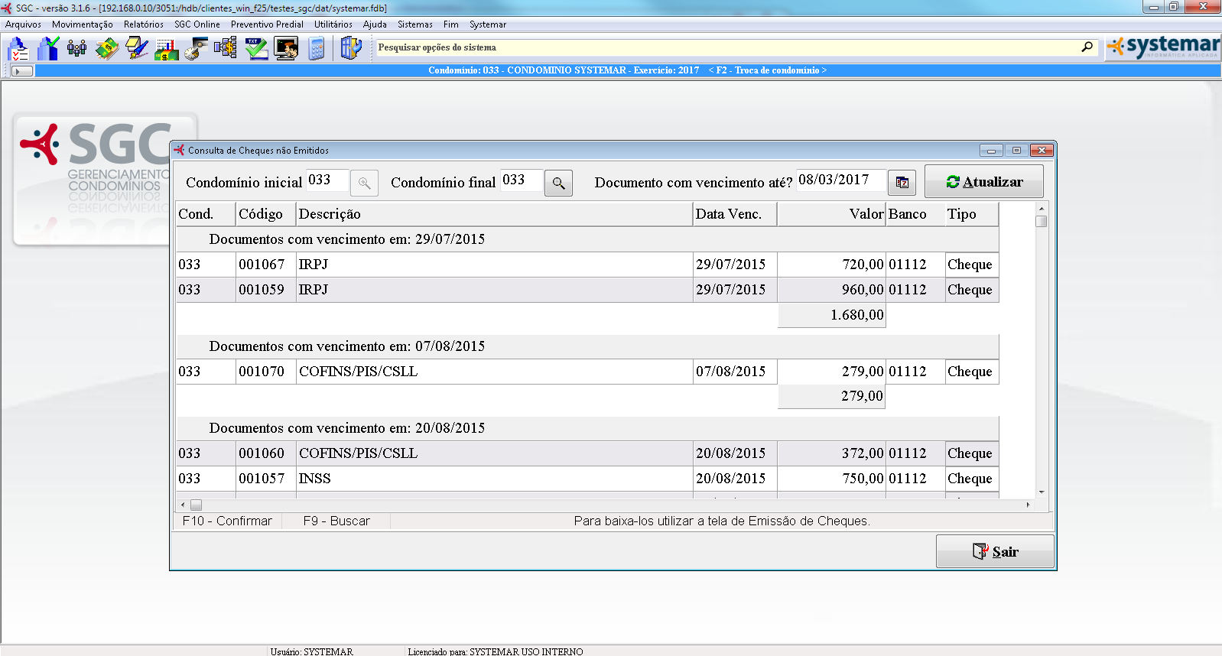This screenshot has height=656, width=1222.
Task: Click the vertical scrollbar down arrow in cheque list
Action: tap(1041, 492)
